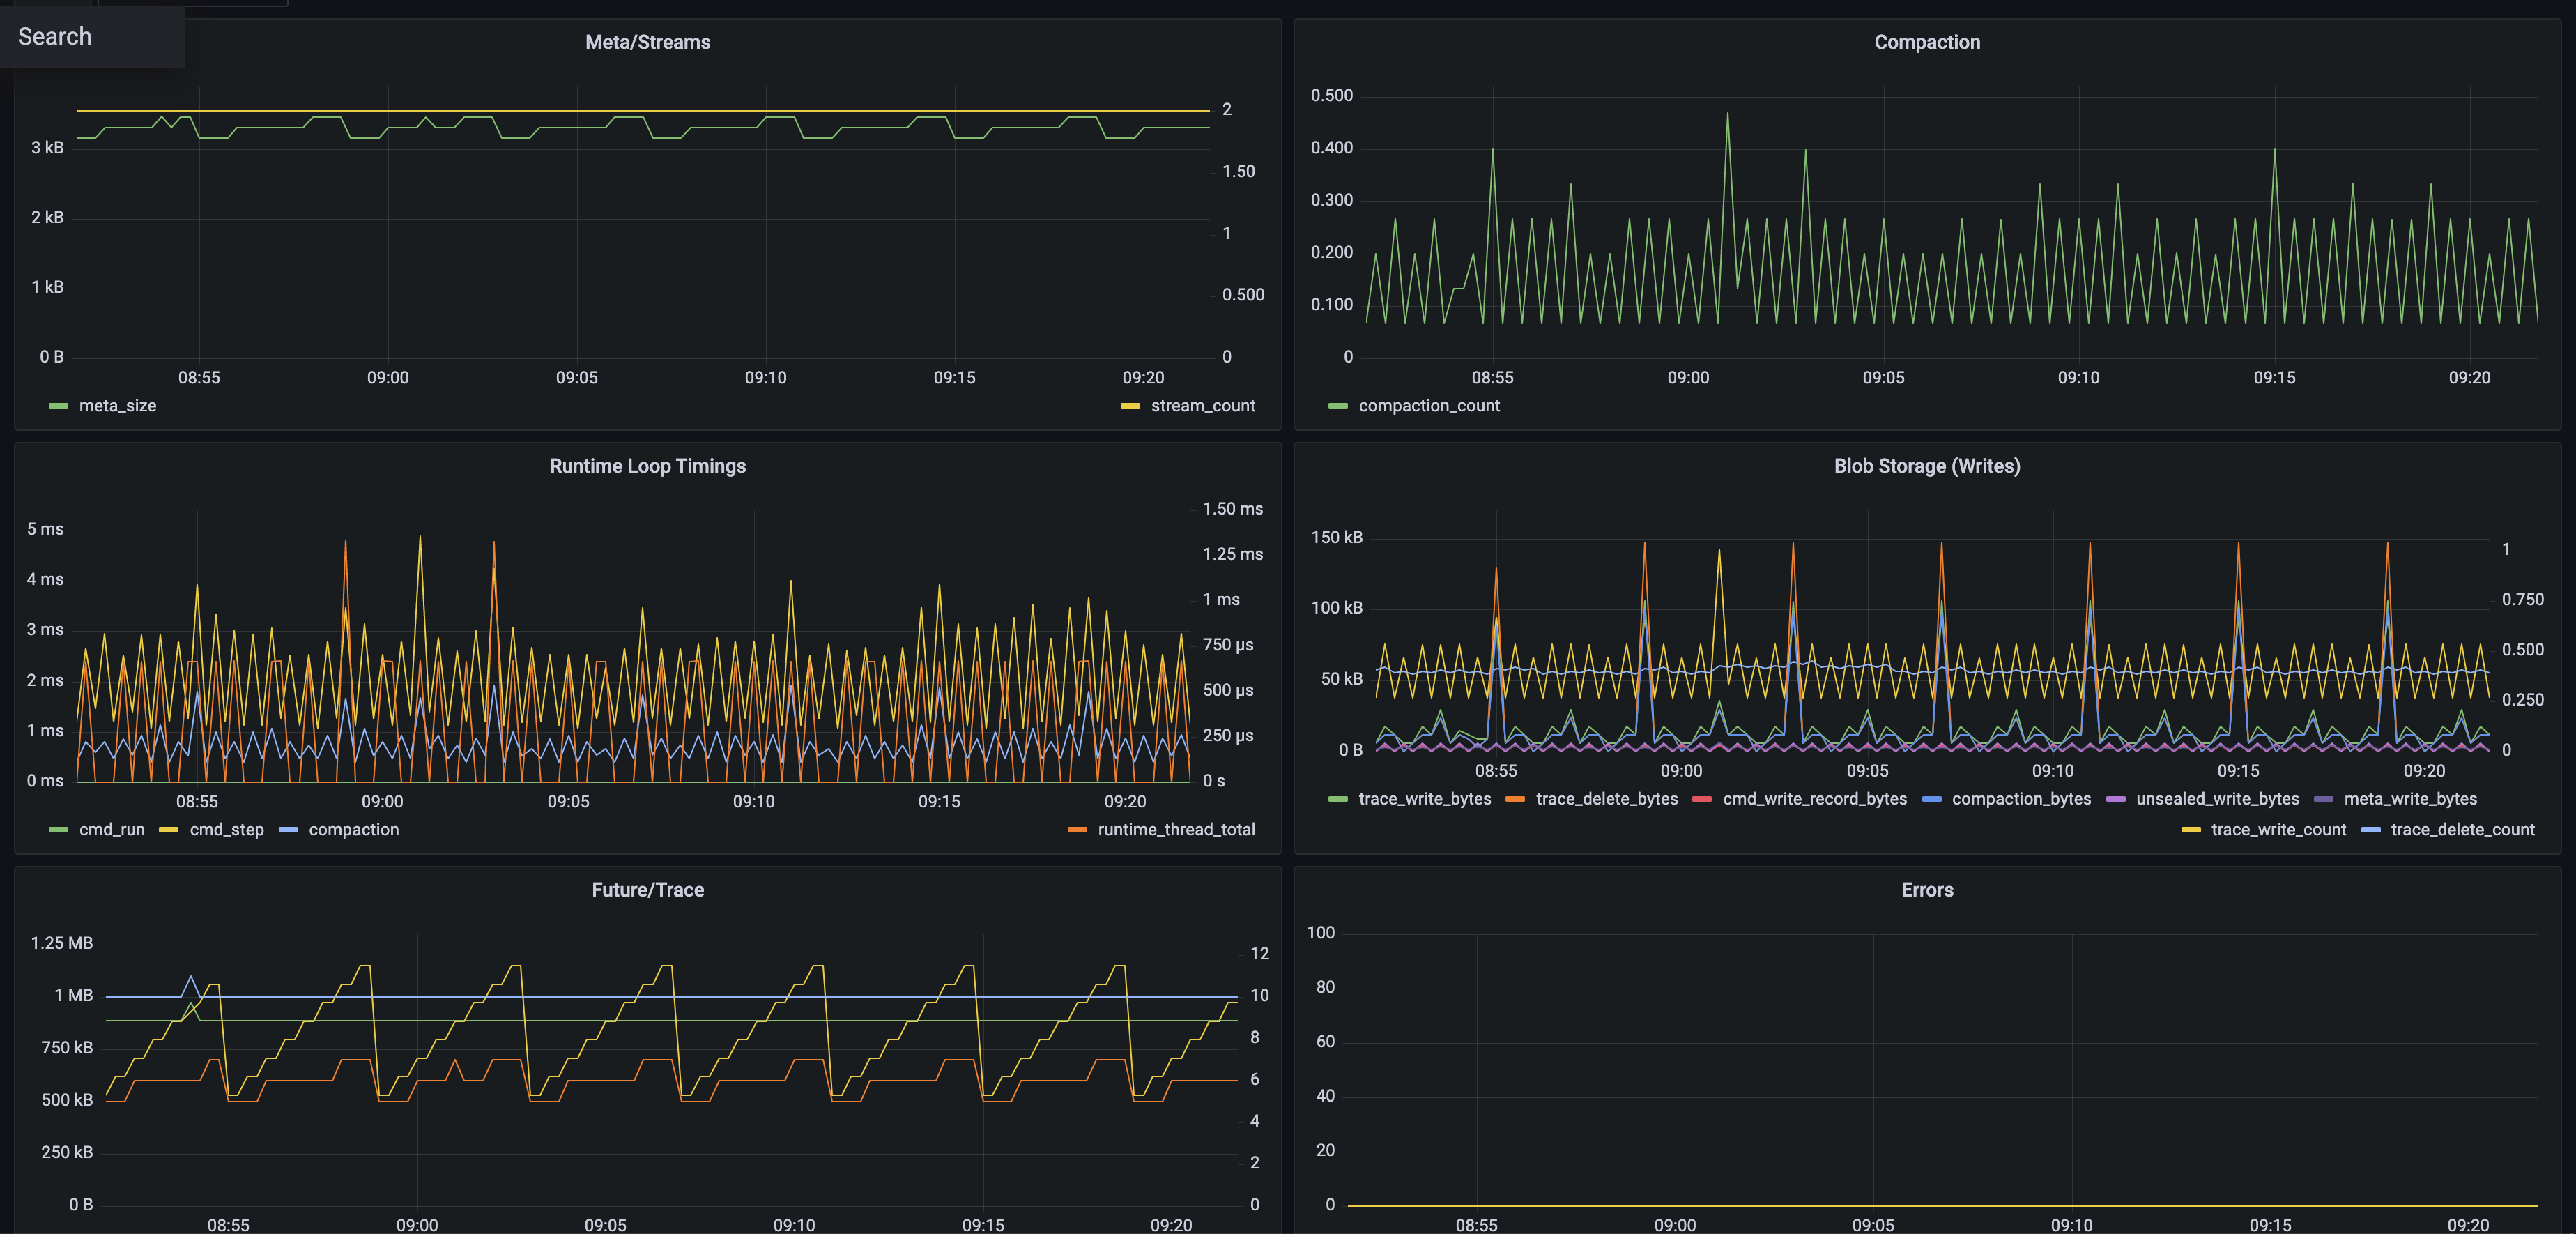The width and height of the screenshot is (2576, 1234).
Task: Toggle the cmd_run series visibility
Action: (112, 829)
